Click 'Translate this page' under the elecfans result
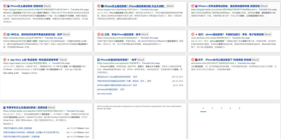This screenshot has height=139, width=281. (x=242, y=38)
